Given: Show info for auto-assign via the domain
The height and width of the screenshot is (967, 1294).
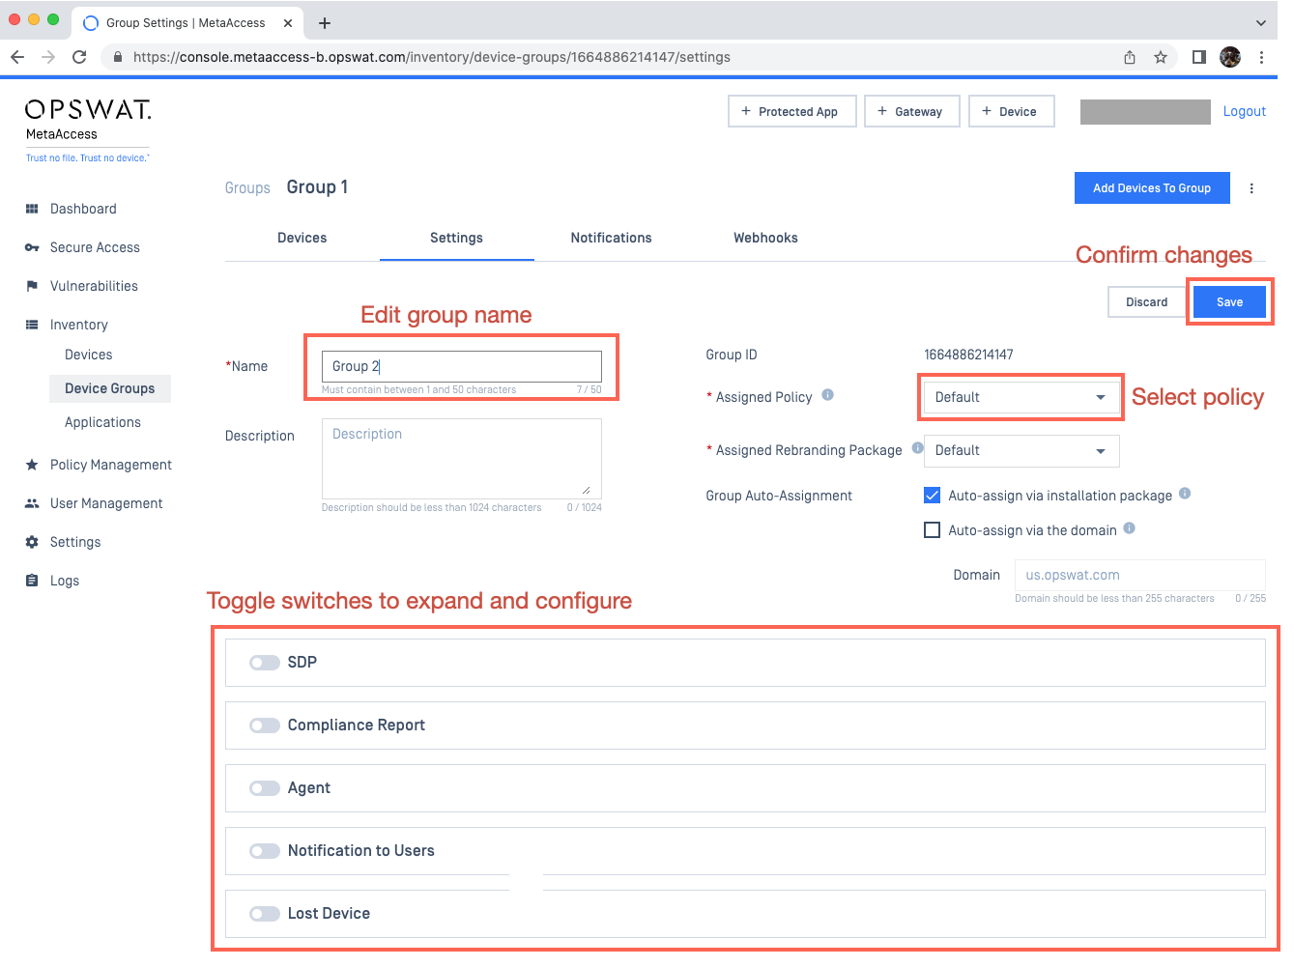Looking at the screenshot, I should (x=1129, y=528).
